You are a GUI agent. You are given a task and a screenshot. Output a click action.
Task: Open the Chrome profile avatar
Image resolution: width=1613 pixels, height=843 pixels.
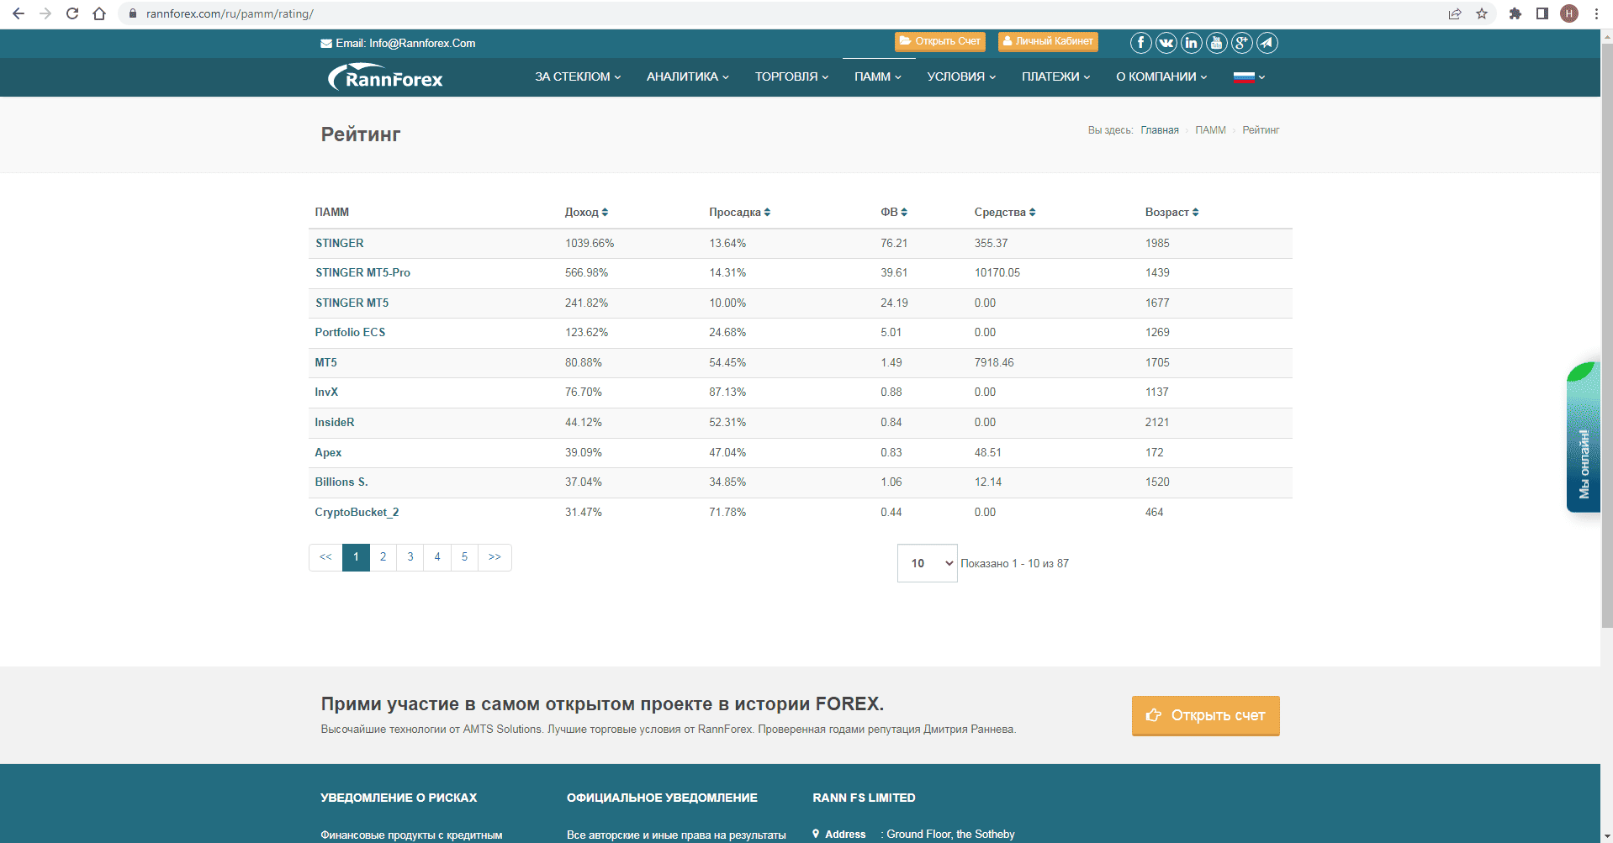pyautogui.click(x=1569, y=13)
